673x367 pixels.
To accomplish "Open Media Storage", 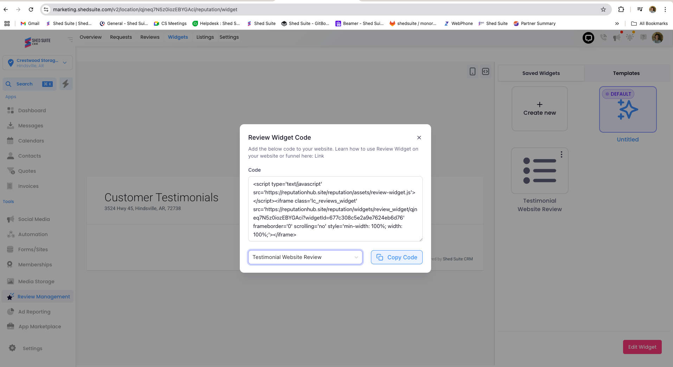I will click(x=36, y=281).
